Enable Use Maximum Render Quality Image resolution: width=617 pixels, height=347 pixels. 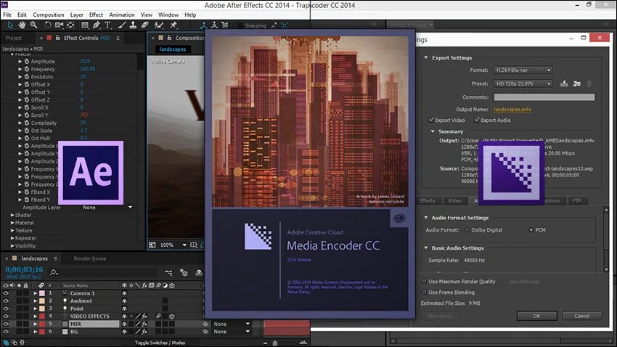click(x=424, y=282)
